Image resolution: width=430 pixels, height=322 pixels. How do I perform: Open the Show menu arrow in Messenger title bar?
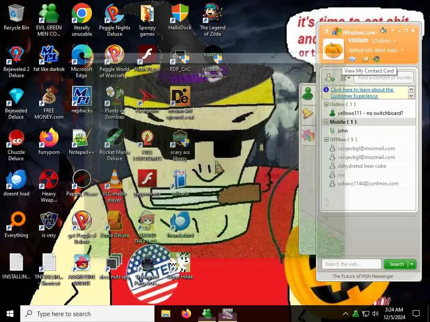click(x=393, y=30)
